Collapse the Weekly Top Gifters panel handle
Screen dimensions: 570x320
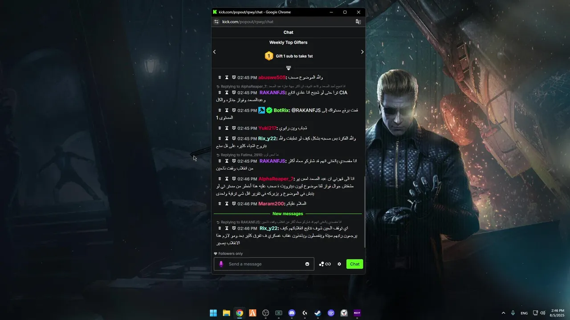coord(289,68)
